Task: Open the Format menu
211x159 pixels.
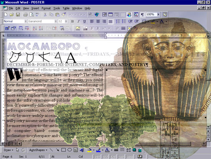Action: tap(46, 8)
